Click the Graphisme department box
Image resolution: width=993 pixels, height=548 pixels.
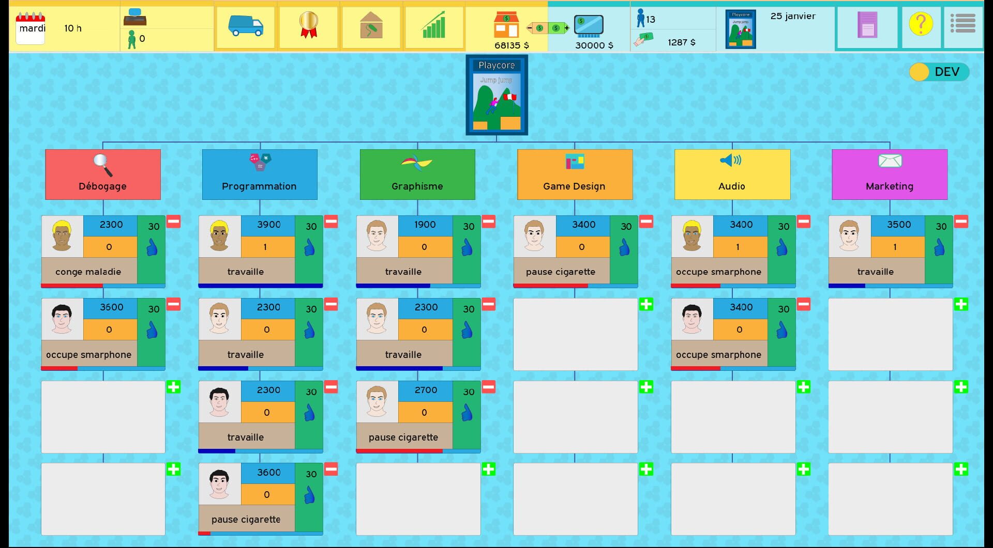[417, 175]
